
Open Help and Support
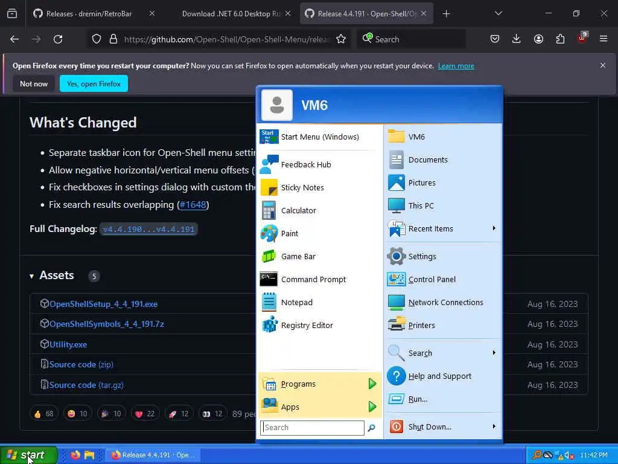tap(444, 376)
